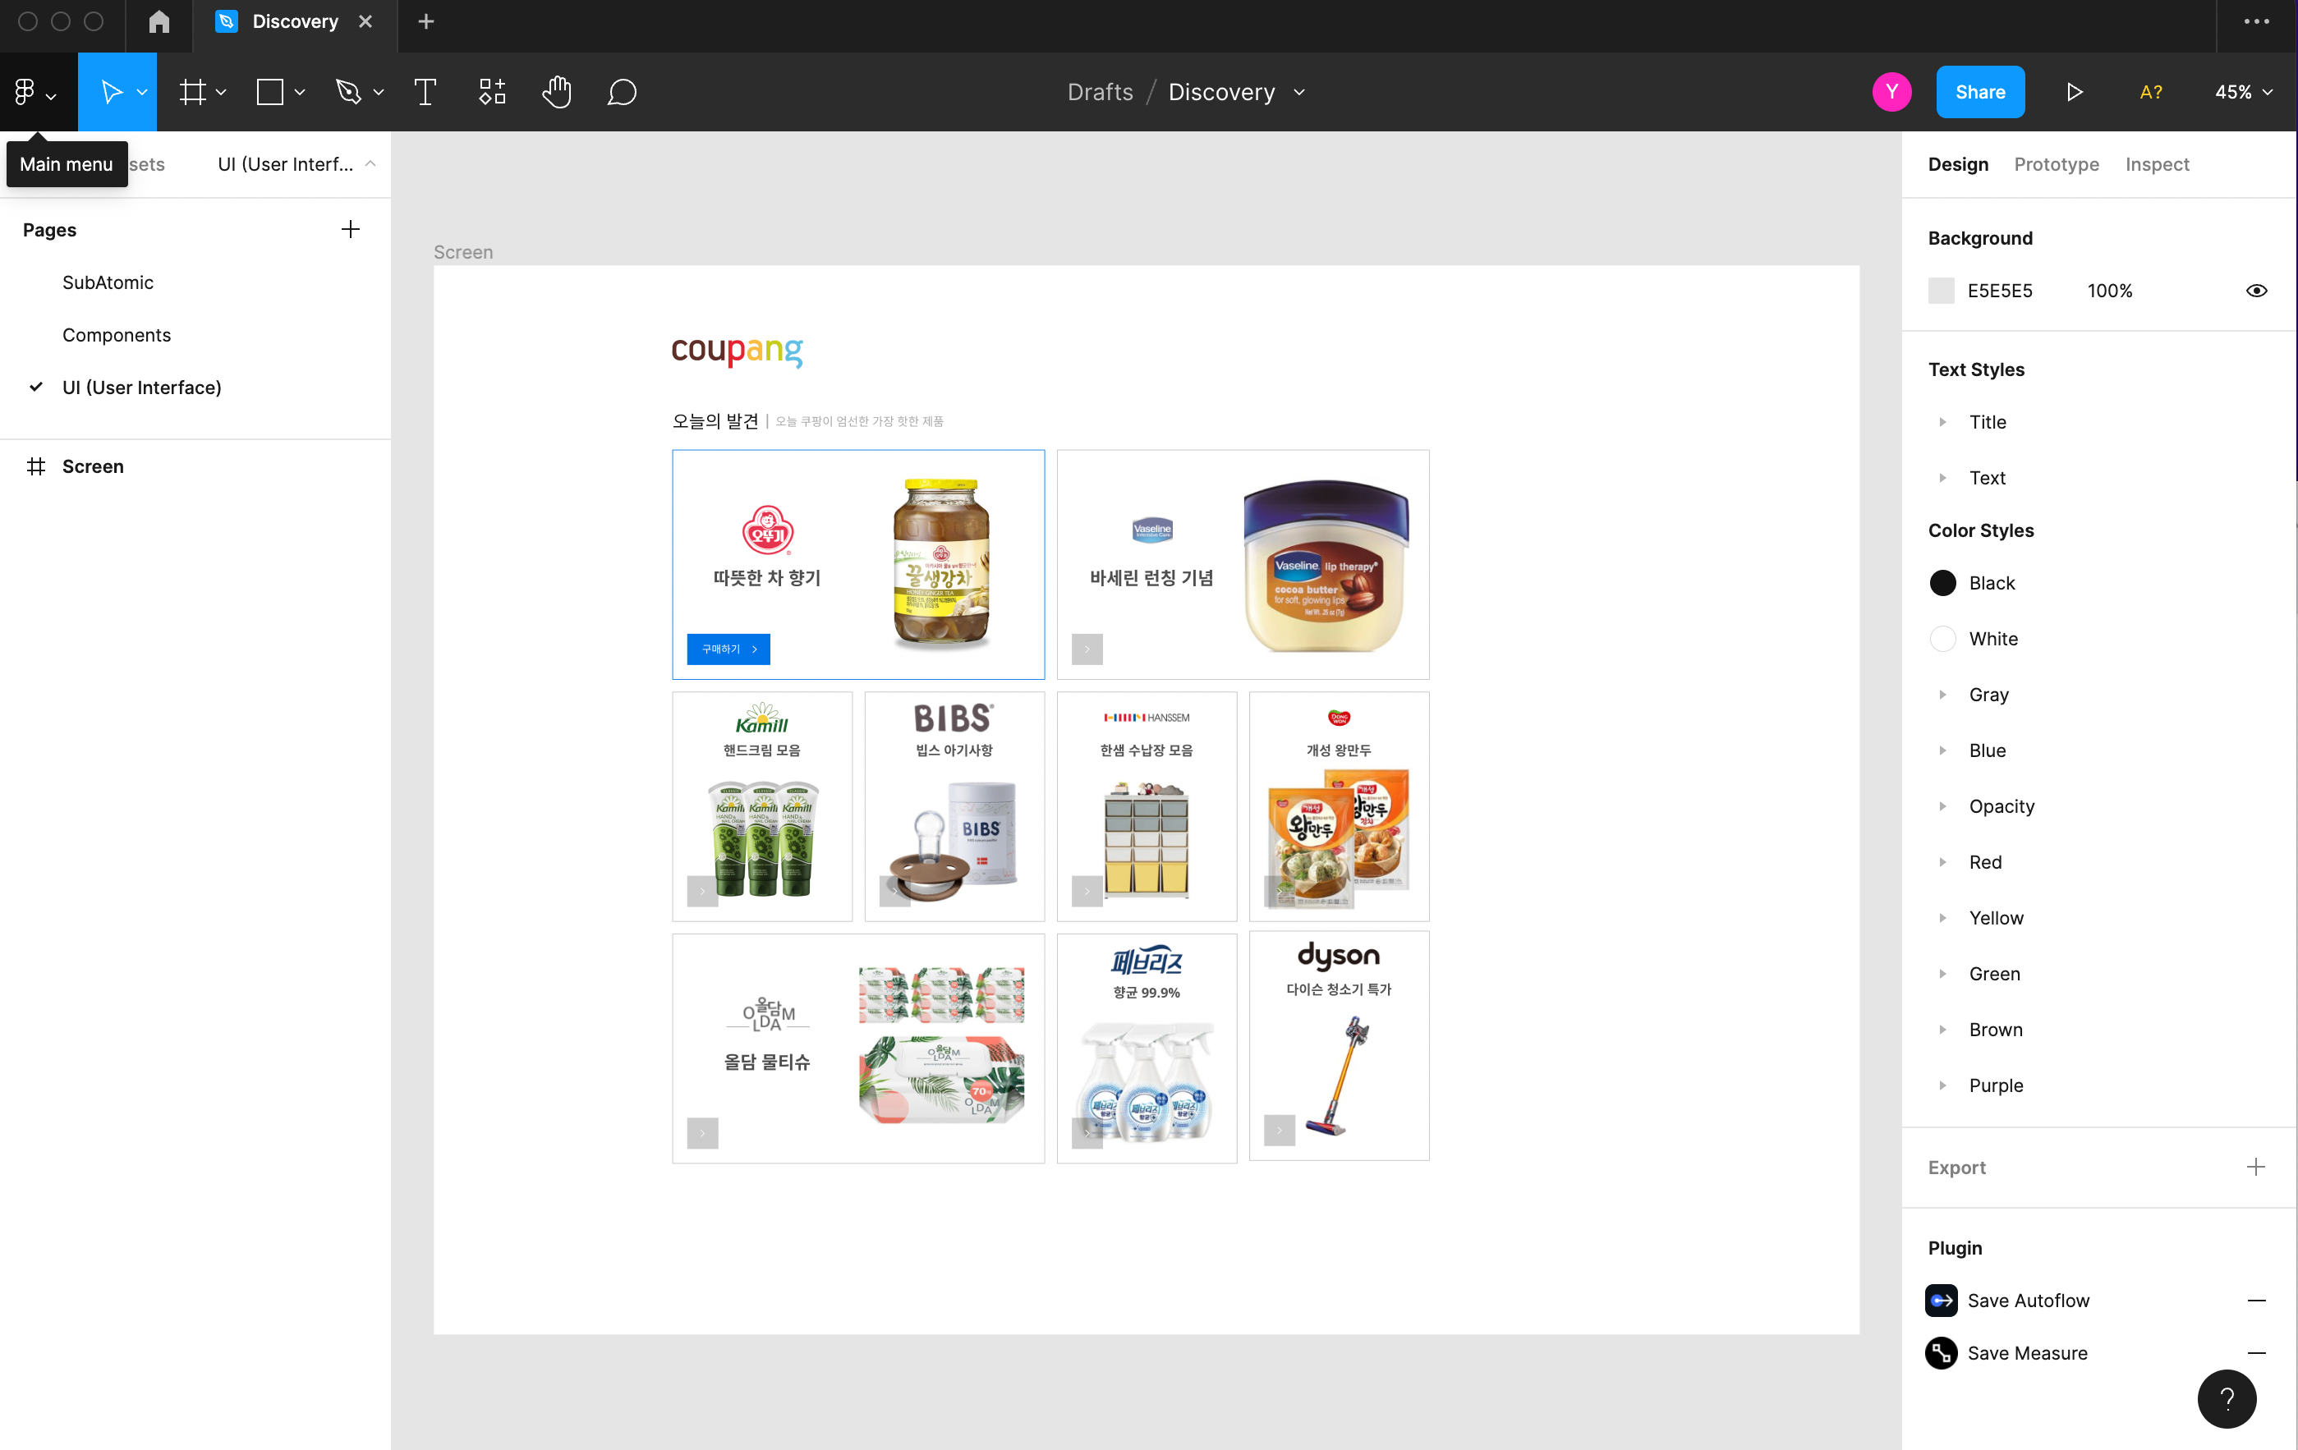Remove the Save Autoflow plugin entry
The height and width of the screenshot is (1450, 2298).
pos(2256,1301)
